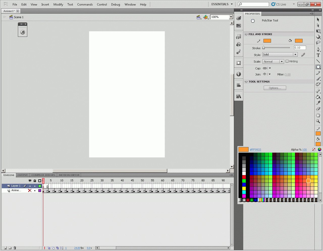Select the Pencil tool

tap(318, 73)
